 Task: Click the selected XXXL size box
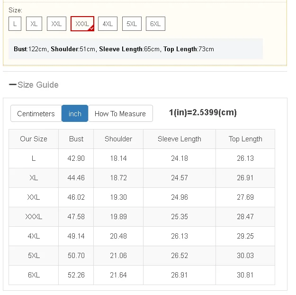pyautogui.click(x=82, y=24)
